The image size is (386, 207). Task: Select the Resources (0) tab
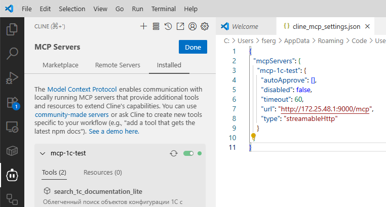(103, 173)
